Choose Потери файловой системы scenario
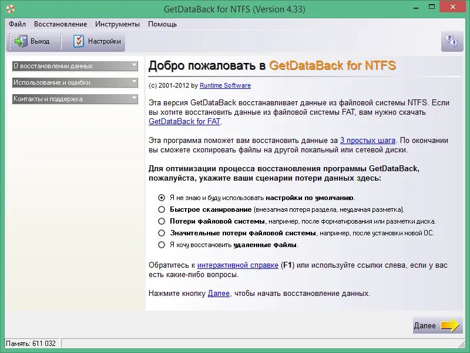The image size is (470, 353). click(162, 221)
